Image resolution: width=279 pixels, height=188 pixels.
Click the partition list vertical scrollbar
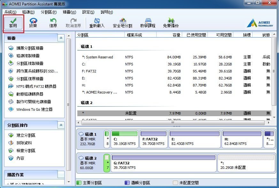click(274, 71)
